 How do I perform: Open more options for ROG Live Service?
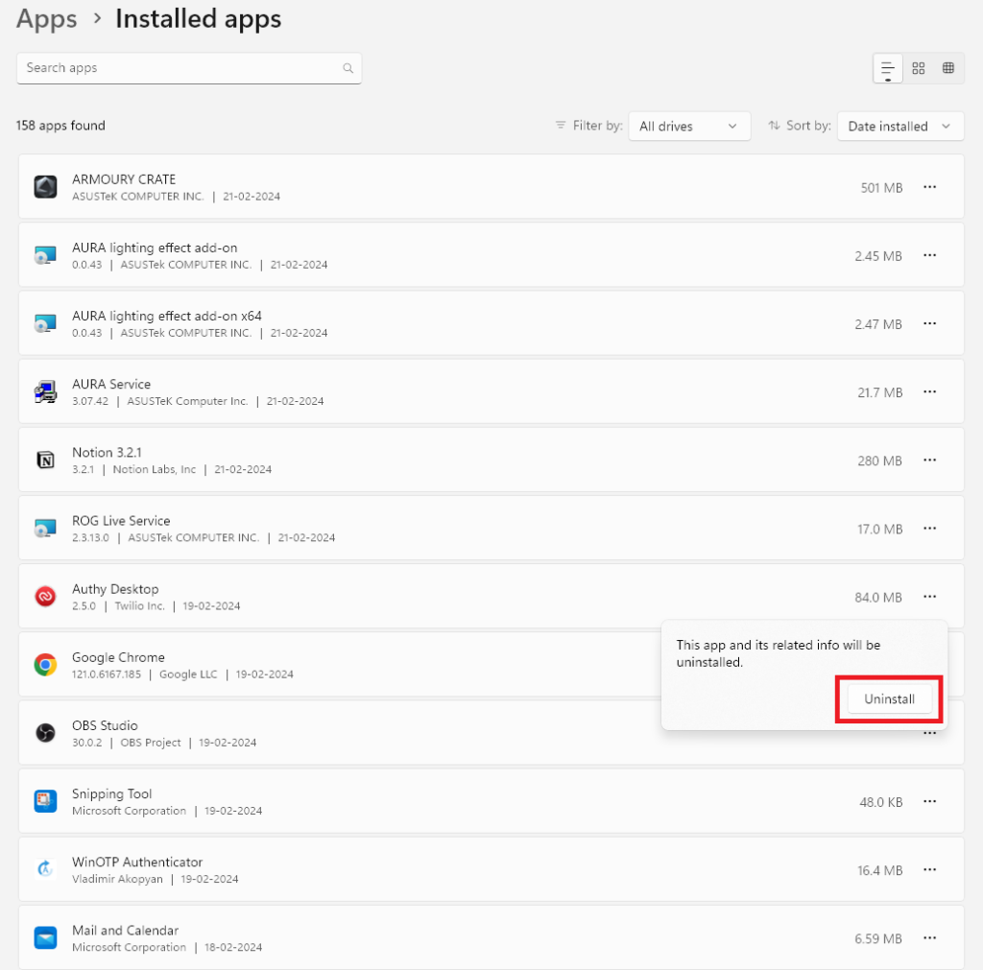pos(929,529)
